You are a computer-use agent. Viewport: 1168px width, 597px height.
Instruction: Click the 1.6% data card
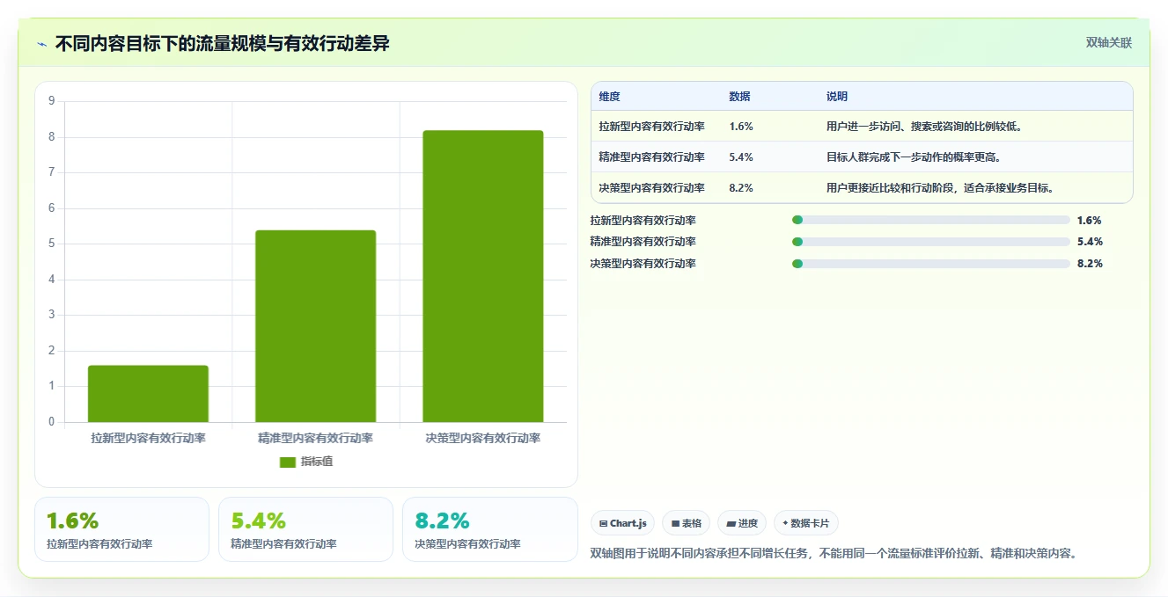coord(122,529)
